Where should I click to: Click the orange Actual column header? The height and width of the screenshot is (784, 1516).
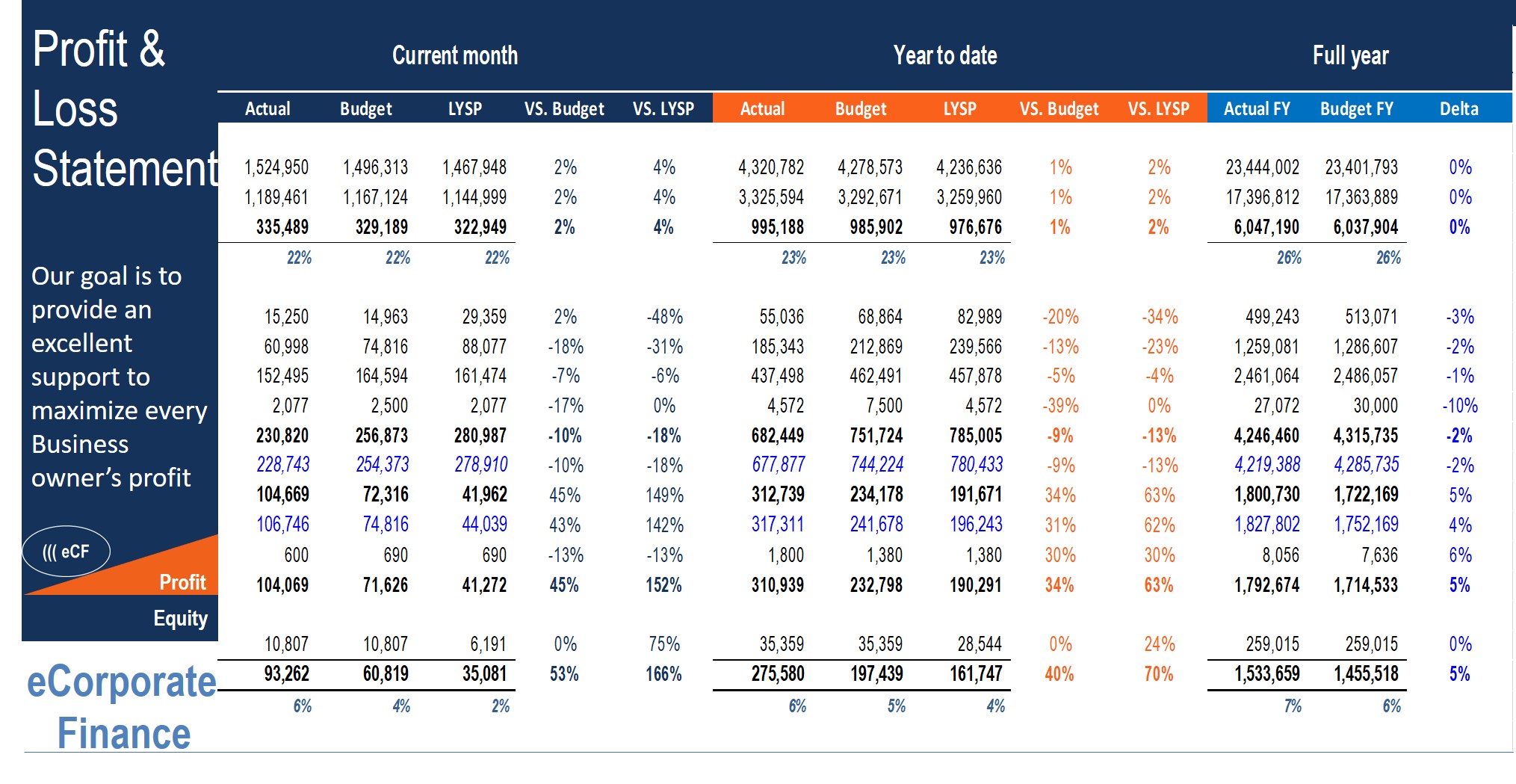pos(762,109)
